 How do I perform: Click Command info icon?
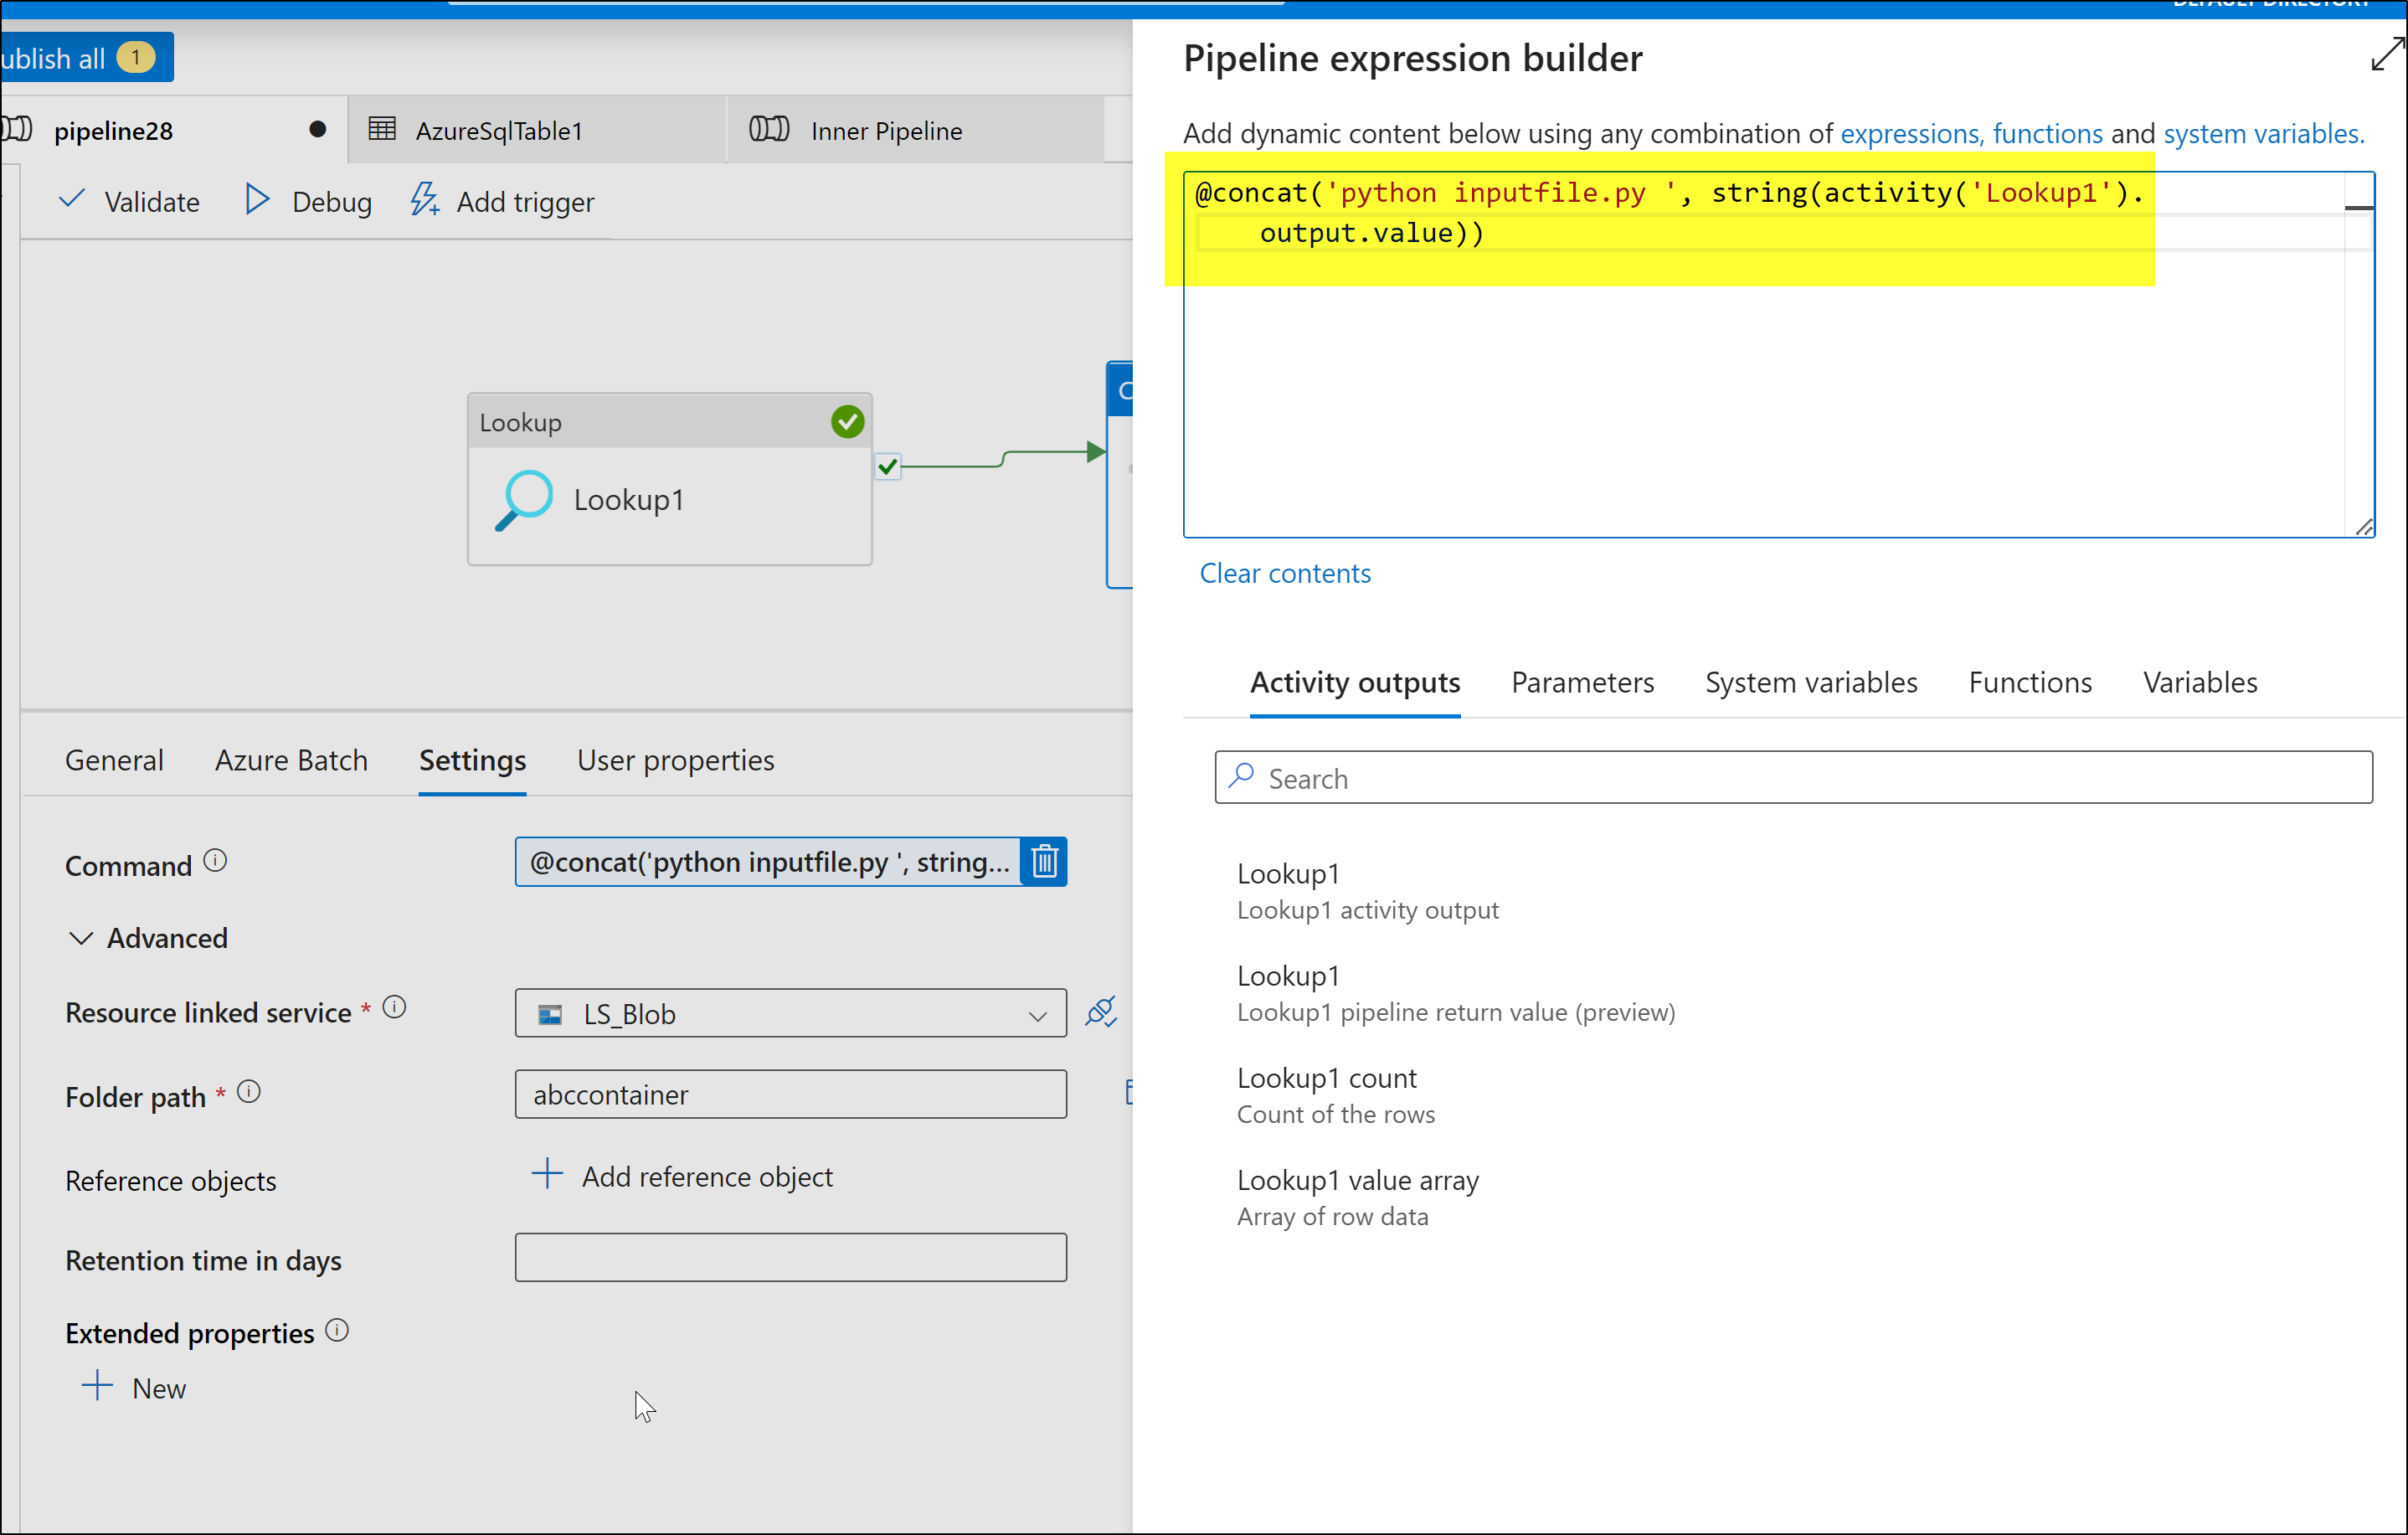pyautogui.click(x=215, y=861)
